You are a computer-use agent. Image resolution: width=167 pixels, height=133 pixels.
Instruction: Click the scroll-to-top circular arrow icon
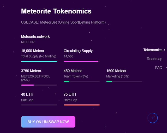pyautogui.click(x=153, y=118)
